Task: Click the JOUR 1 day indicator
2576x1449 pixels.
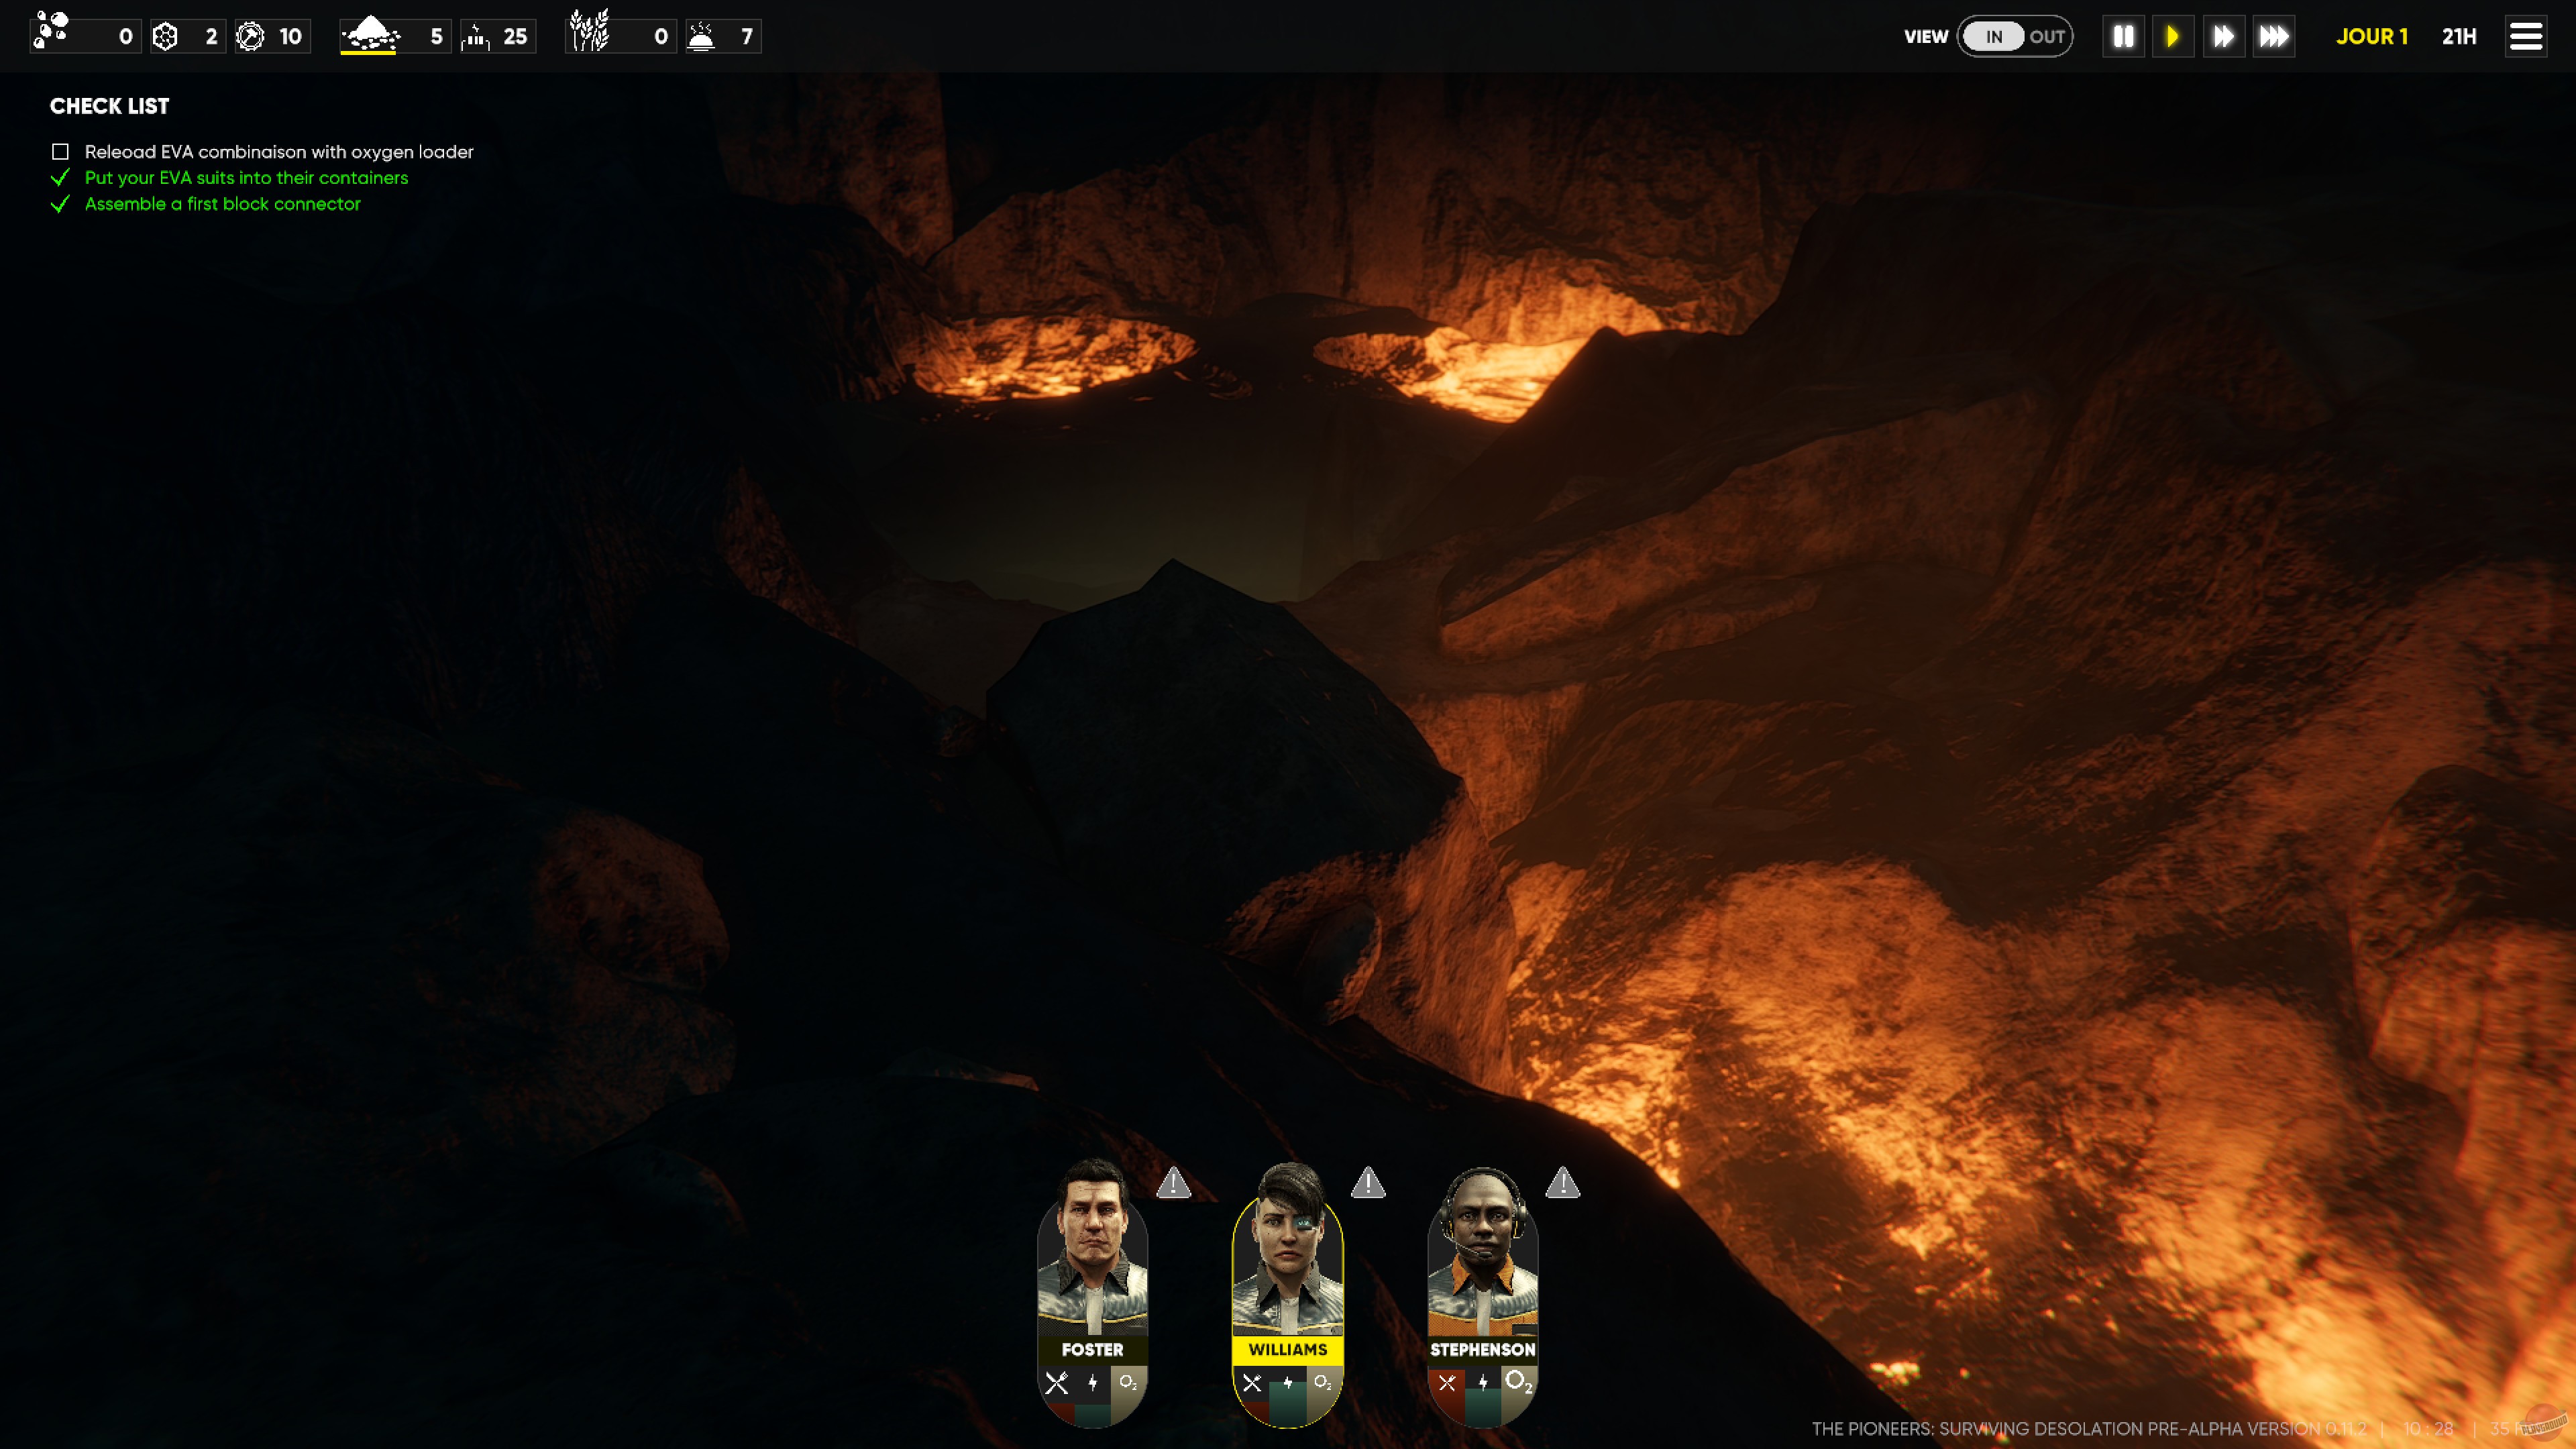Action: (2372, 36)
